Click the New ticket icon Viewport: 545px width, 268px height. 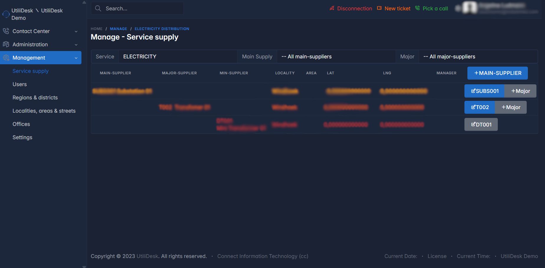pyautogui.click(x=379, y=8)
